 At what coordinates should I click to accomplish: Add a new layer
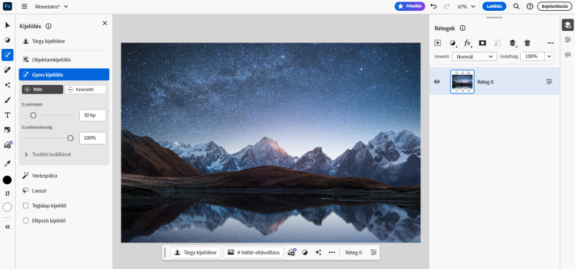click(437, 43)
